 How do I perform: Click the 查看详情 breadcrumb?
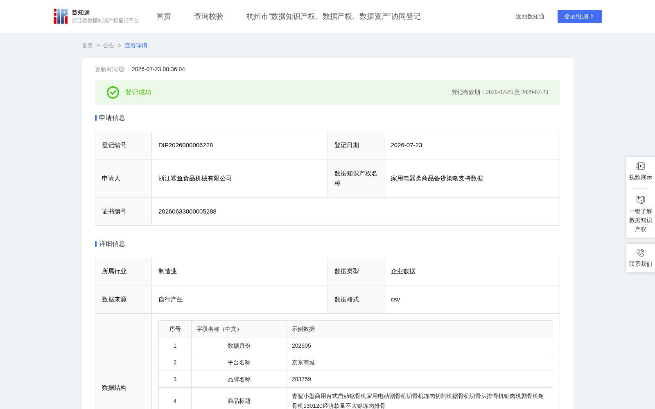[x=136, y=45]
